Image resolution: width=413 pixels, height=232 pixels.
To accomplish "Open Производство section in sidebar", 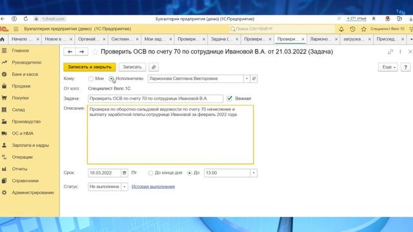I will [x=26, y=122].
